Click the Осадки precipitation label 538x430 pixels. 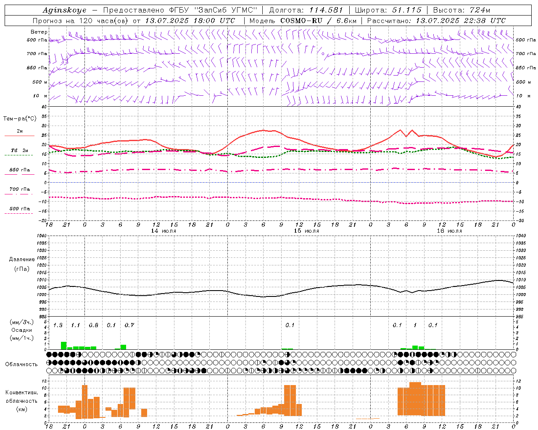click(x=21, y=330)
